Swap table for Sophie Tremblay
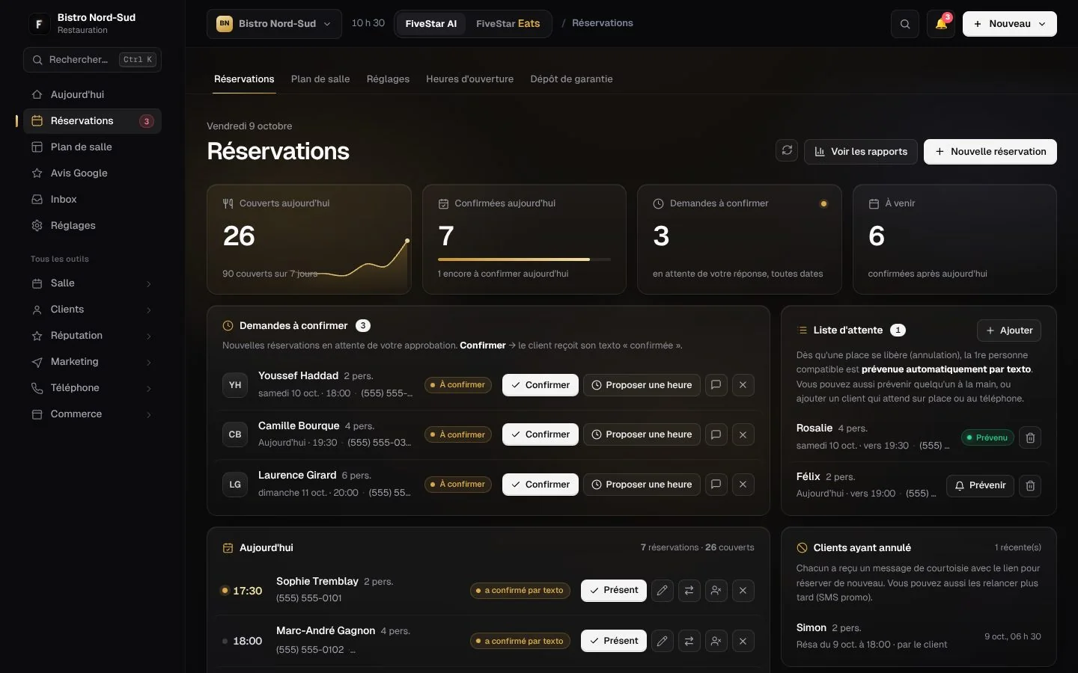Viewport: 1078px width, 673px height. click(x=689, y=591)
